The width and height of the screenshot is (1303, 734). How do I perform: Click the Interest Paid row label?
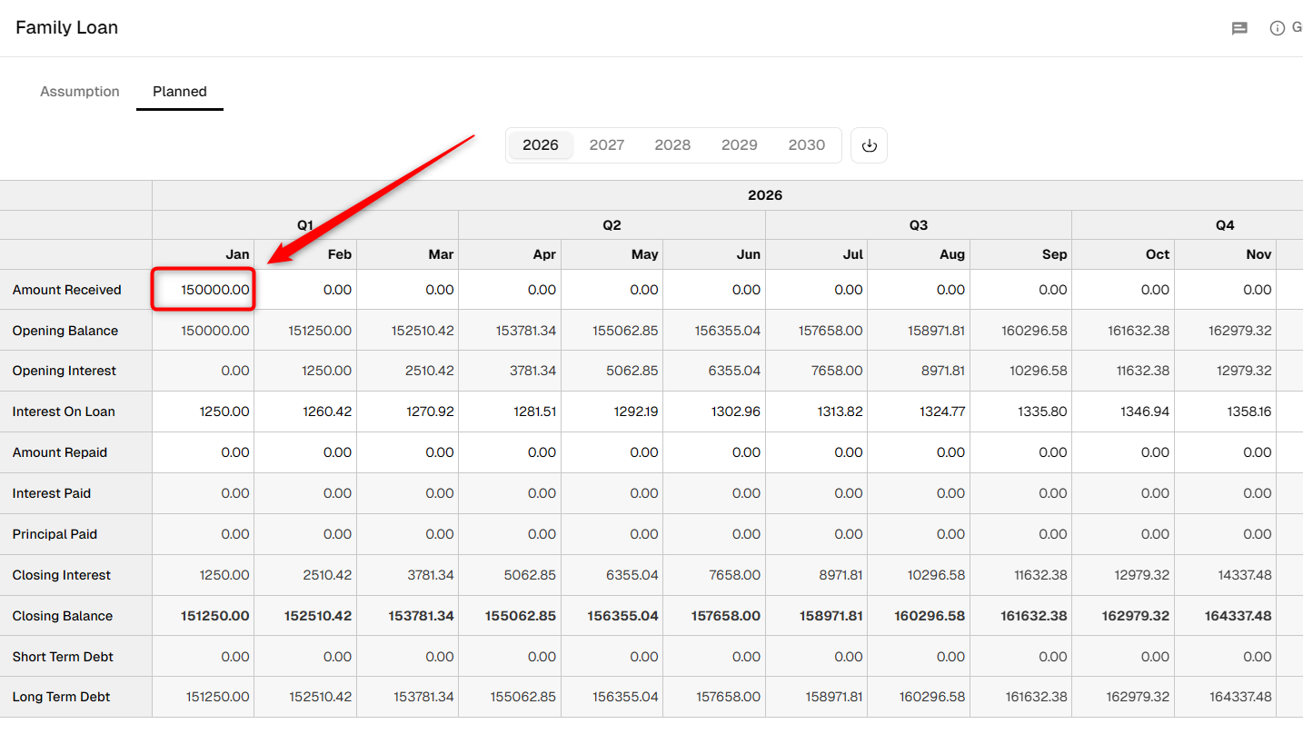[x=52, y=493]
